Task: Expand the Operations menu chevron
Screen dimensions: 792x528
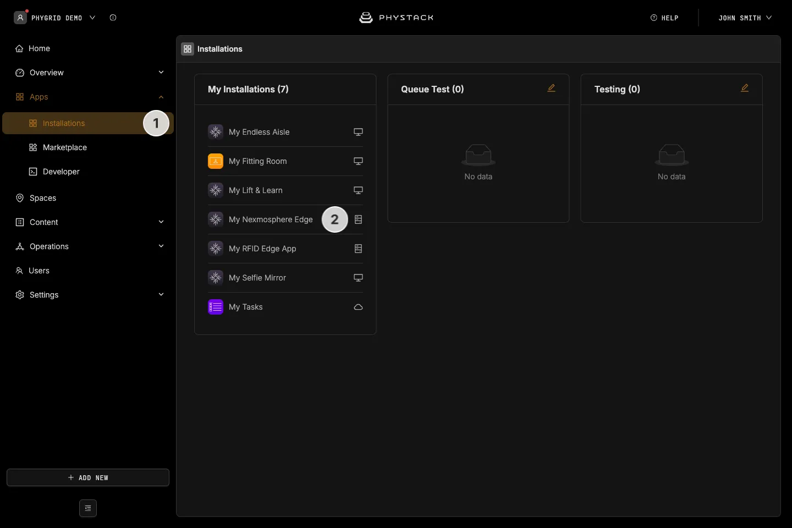Action: [161, 246]
